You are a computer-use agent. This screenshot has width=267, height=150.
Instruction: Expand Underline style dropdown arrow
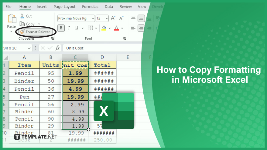tap(83, 28)
